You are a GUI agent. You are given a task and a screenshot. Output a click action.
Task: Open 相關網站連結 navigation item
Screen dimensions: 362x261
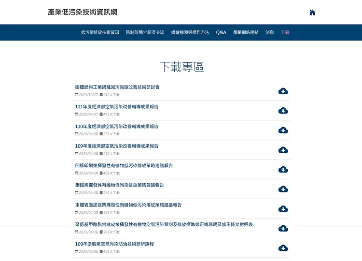click(x=246, y=32)
